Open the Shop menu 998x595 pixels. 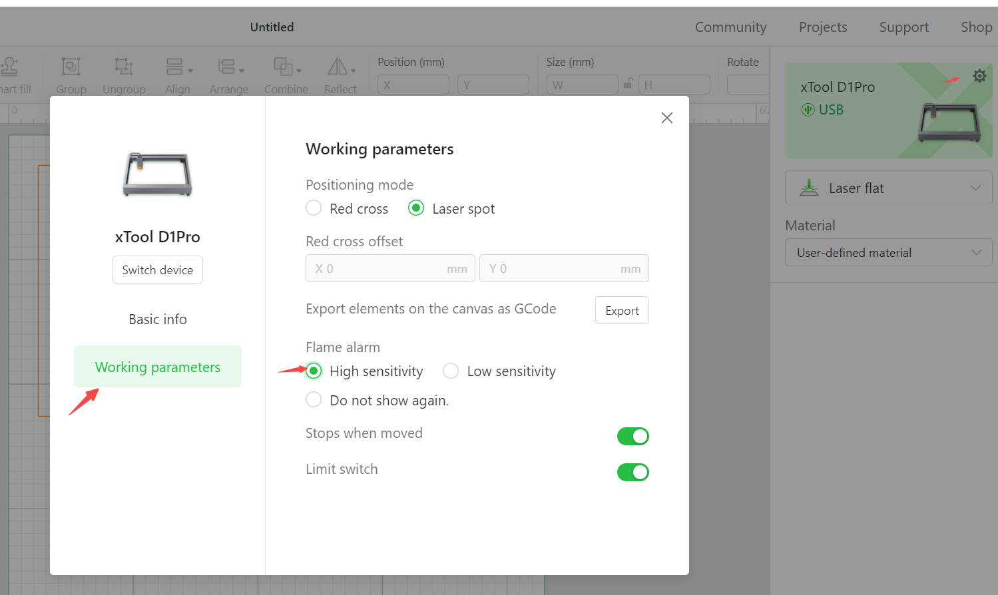coord(976,27)
